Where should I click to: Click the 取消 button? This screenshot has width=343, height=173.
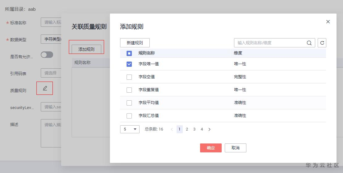coord(235,148)
